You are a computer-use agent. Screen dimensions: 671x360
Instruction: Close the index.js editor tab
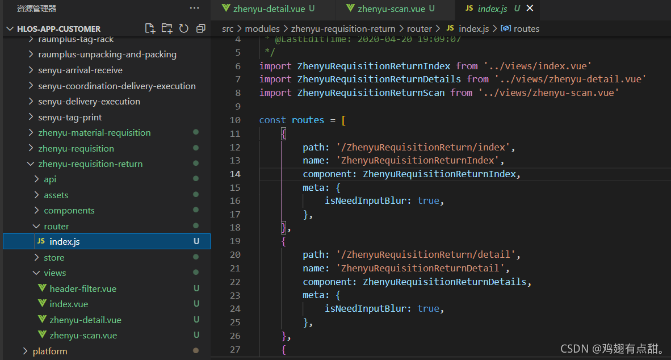click(x=530, y=8)
